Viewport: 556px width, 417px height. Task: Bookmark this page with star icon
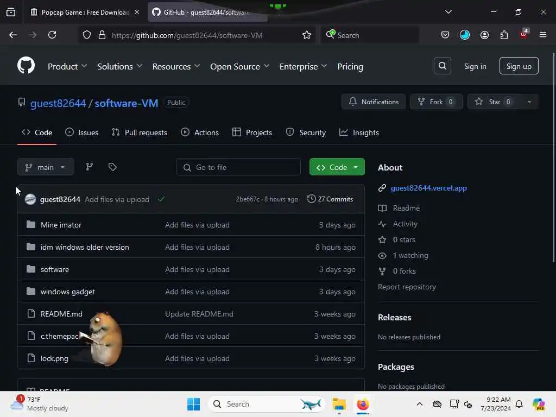tap(307, 35)
